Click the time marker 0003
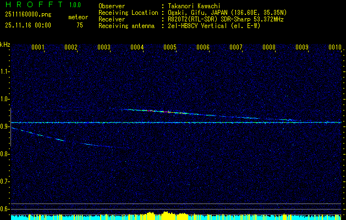This screenshot has width=346, height=220. point(104,47)
